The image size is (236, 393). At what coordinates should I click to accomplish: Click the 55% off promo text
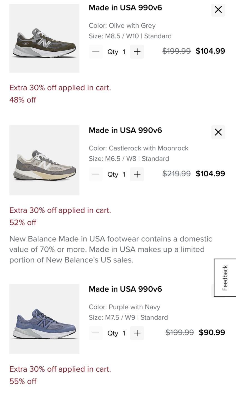pyautogui.click(x=23, y=381)
